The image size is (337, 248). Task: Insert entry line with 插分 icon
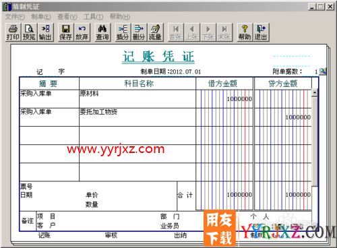[x=123, y=32]
